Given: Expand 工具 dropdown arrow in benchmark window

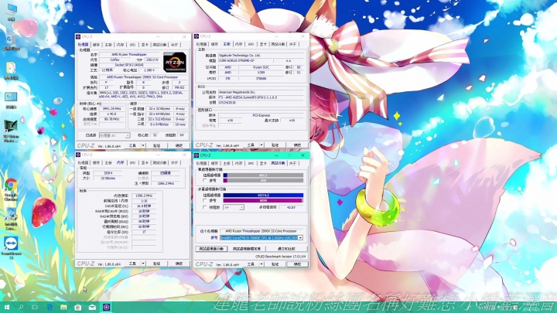Looking at the screenshot, I should (261, 264).
